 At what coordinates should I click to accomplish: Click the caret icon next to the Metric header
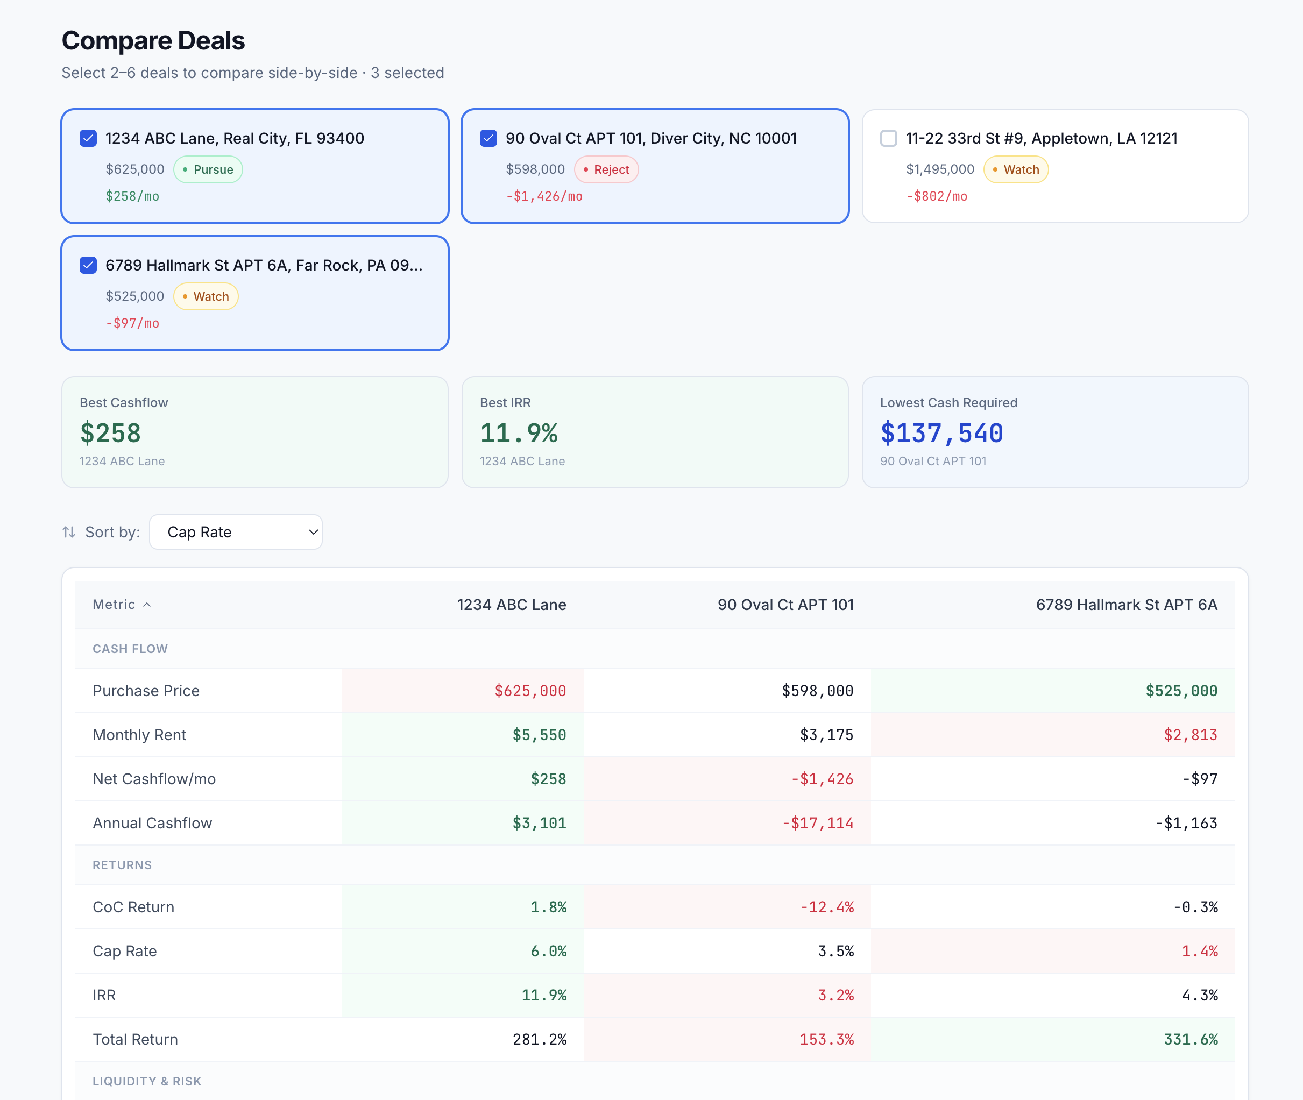[148, 604]
